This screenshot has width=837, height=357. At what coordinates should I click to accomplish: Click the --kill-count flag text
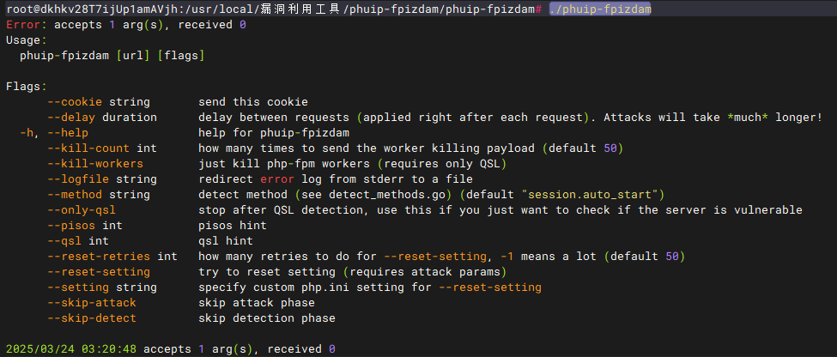click(x=89, y=148)
